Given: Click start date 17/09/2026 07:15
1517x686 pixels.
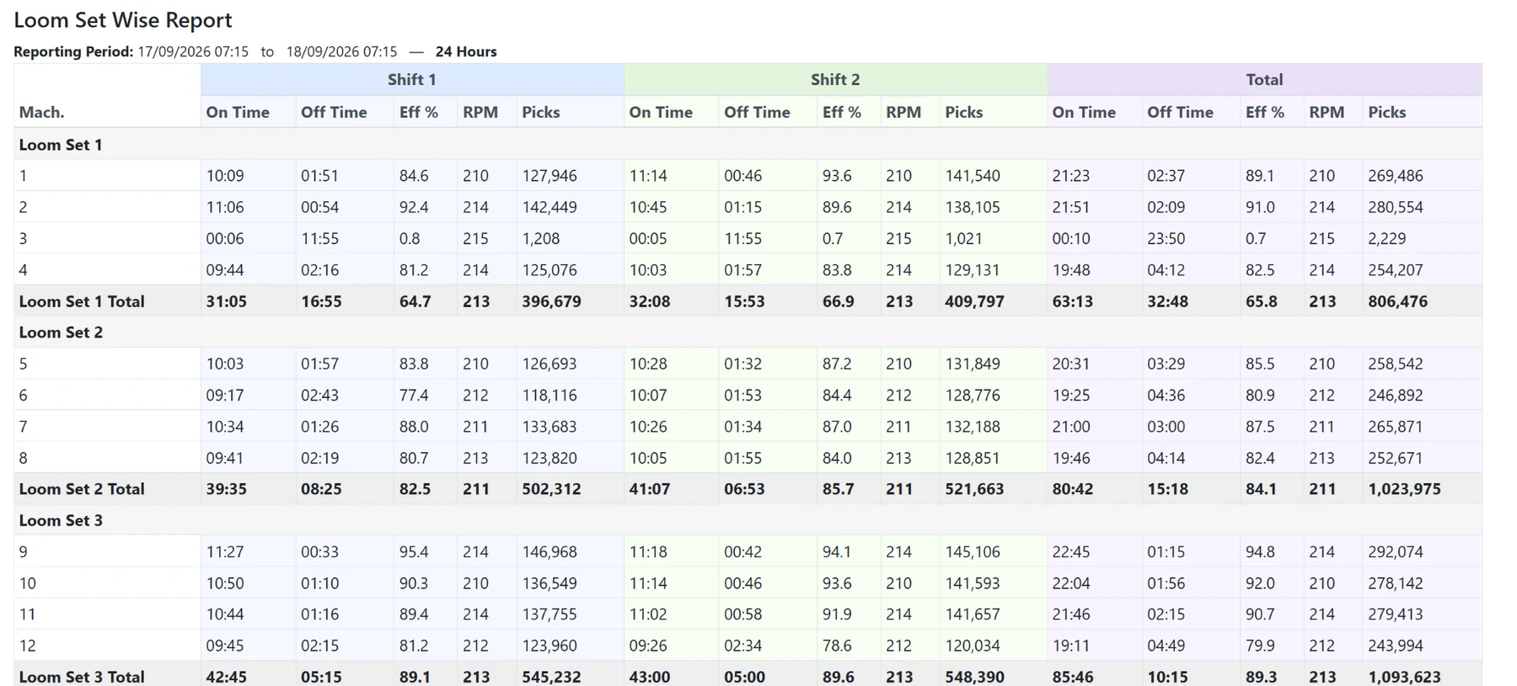Looking at the screenshot, I should click(193, 51).
